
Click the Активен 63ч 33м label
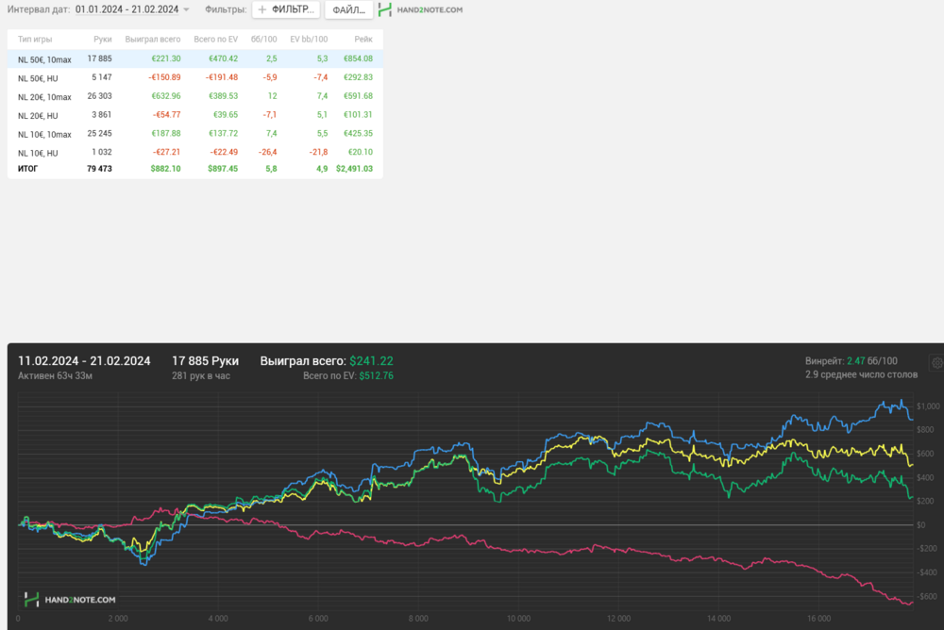(55, 376)
